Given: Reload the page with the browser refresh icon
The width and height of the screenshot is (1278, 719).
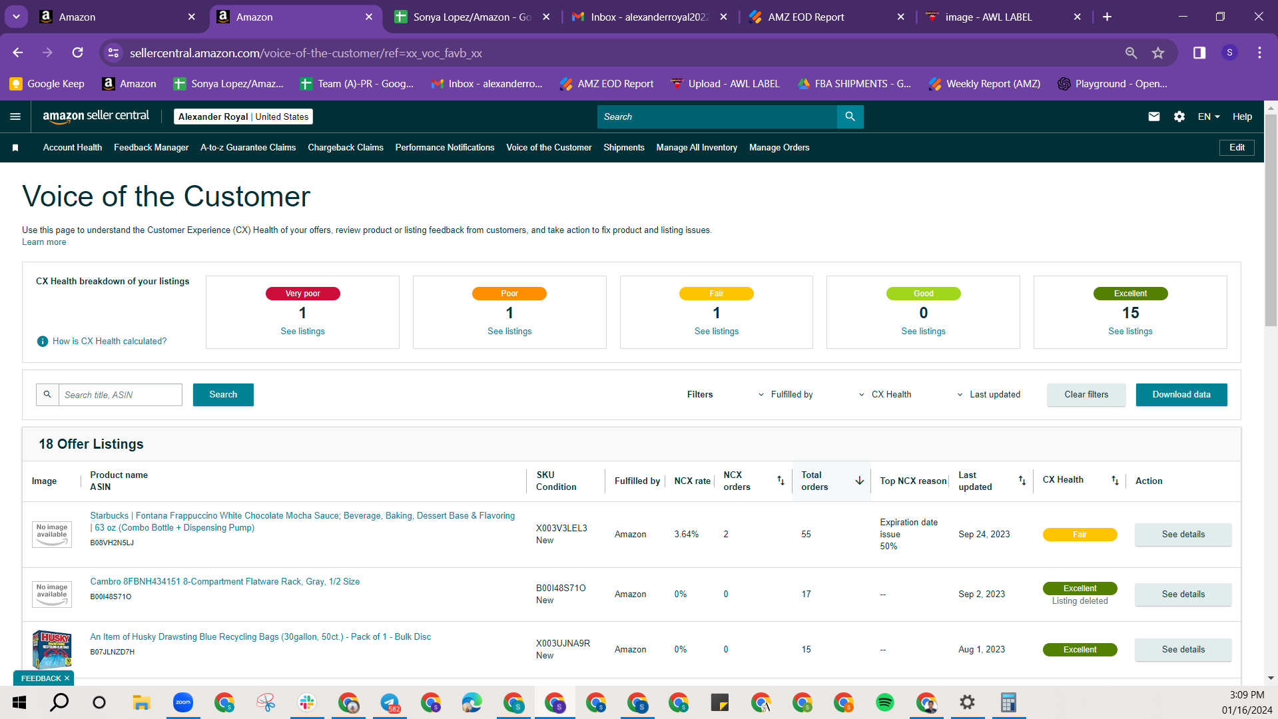Looking at the screenshot, I should 78,53.
